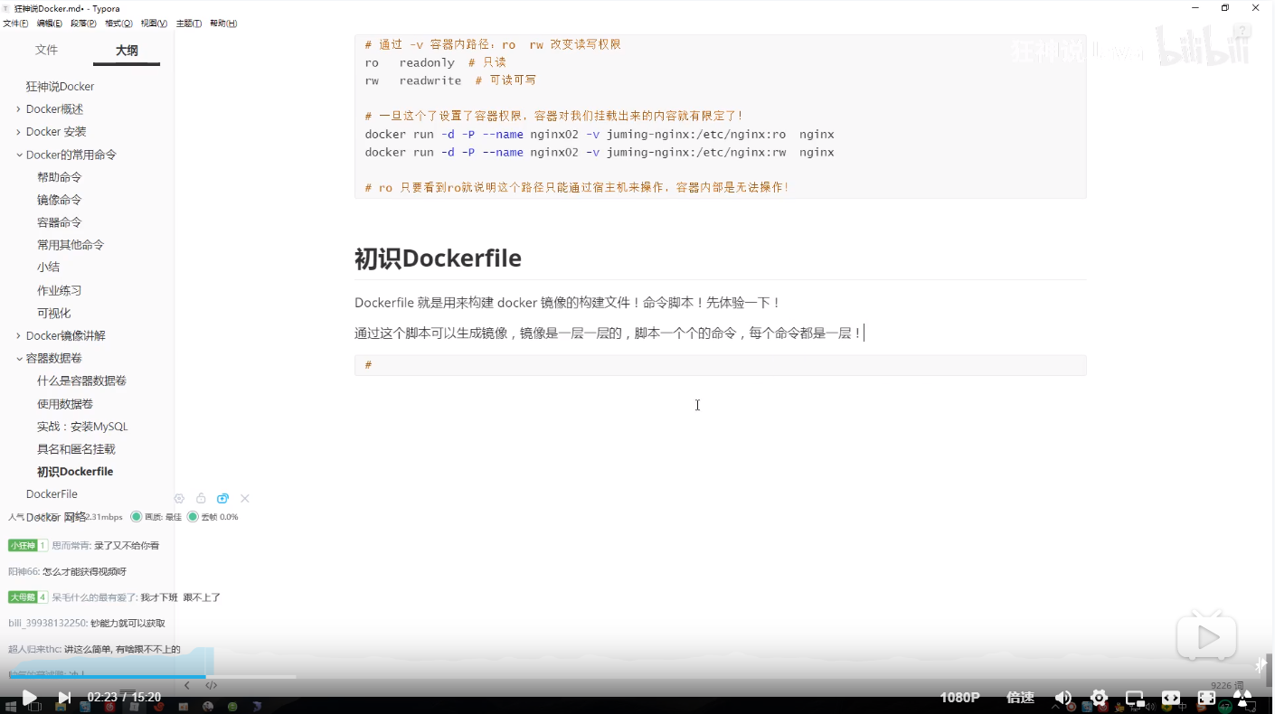Jump to DockerFile in the outline
1275x714 pixels.
click(52, 494)
